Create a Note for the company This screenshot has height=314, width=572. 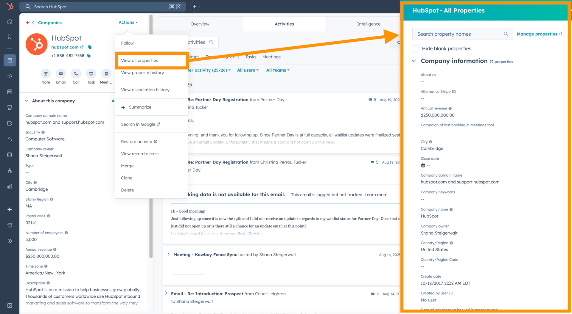46,73
